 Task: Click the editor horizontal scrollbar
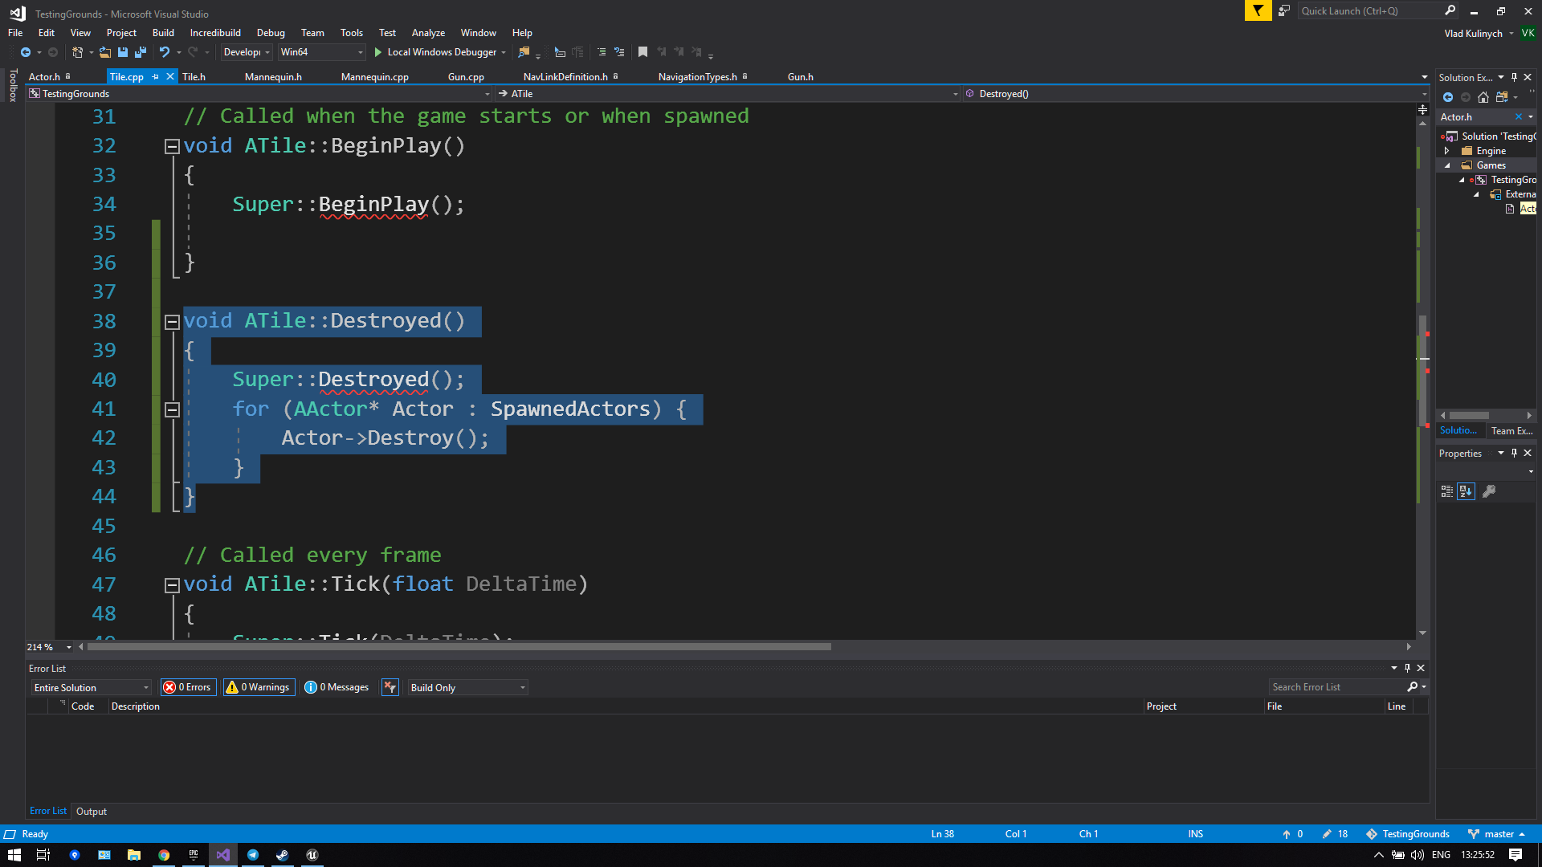point(459,646)
